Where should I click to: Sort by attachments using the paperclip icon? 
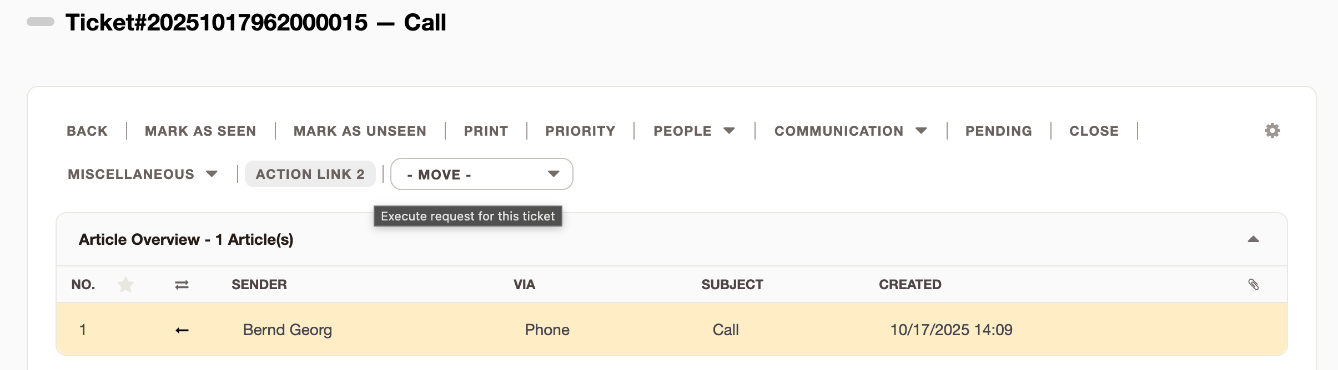pyautogui.click(x=1254, y=284)
